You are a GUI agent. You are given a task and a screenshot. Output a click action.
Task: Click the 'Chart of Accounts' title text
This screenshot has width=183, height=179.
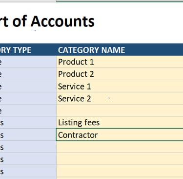pos(47,21)
